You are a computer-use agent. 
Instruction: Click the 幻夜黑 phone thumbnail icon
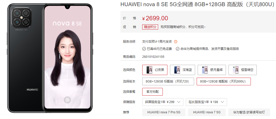pos(149,70)
